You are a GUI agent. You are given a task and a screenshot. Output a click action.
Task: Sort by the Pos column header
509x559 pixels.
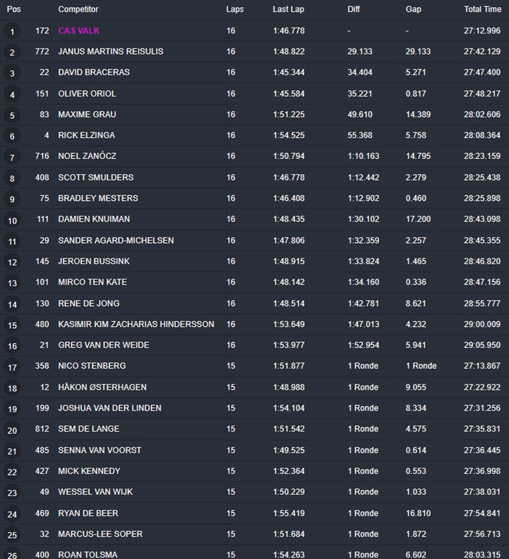coord(14,10)
